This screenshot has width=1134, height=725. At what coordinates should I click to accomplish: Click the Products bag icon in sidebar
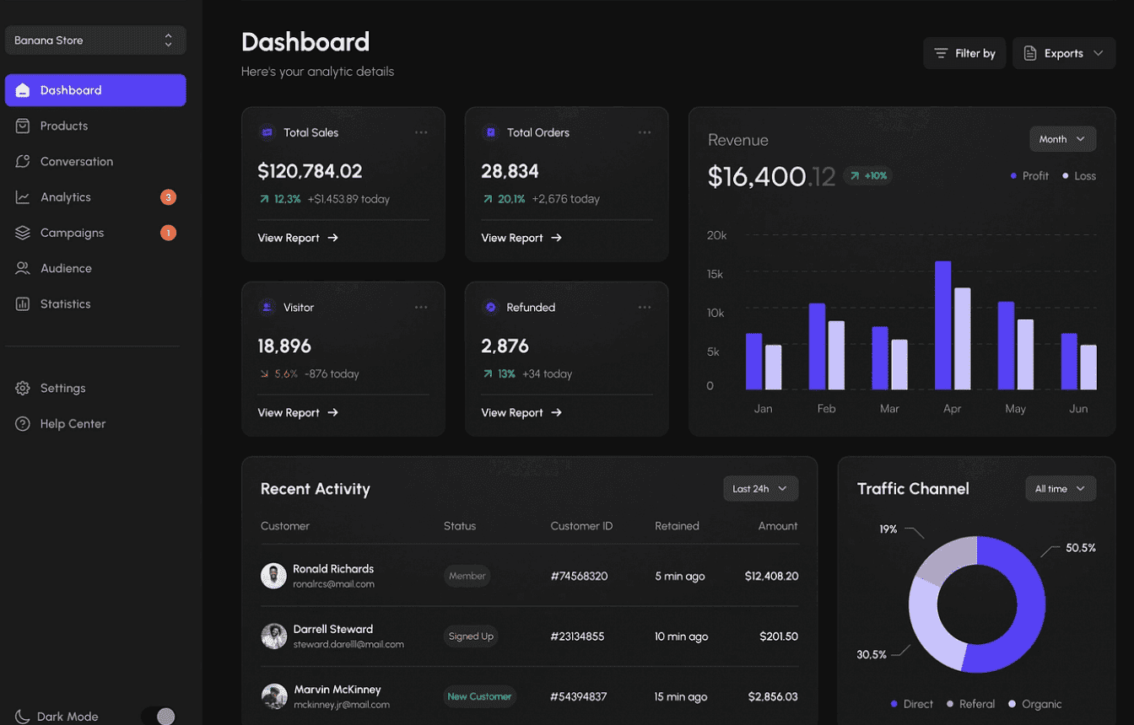[x=23, y=126]
